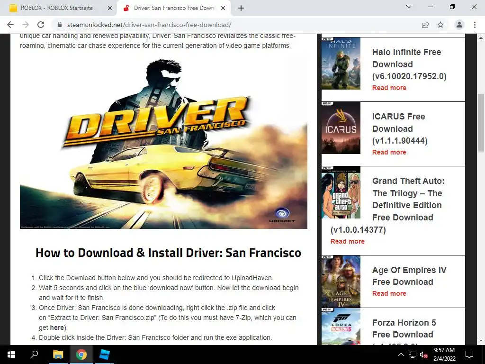Open File Explorer from the taskbar
Screen dimensions: 485x364
click(x=58, y=355)
